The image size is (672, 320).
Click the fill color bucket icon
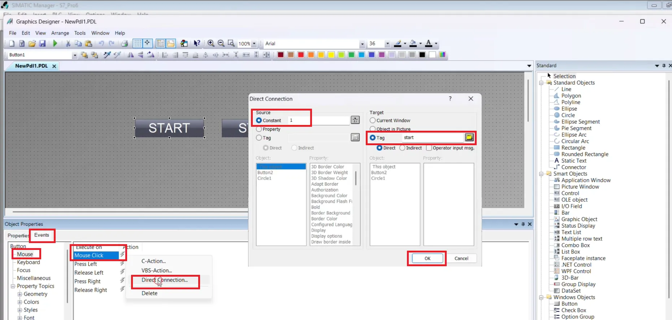click(x=413, y=43)
